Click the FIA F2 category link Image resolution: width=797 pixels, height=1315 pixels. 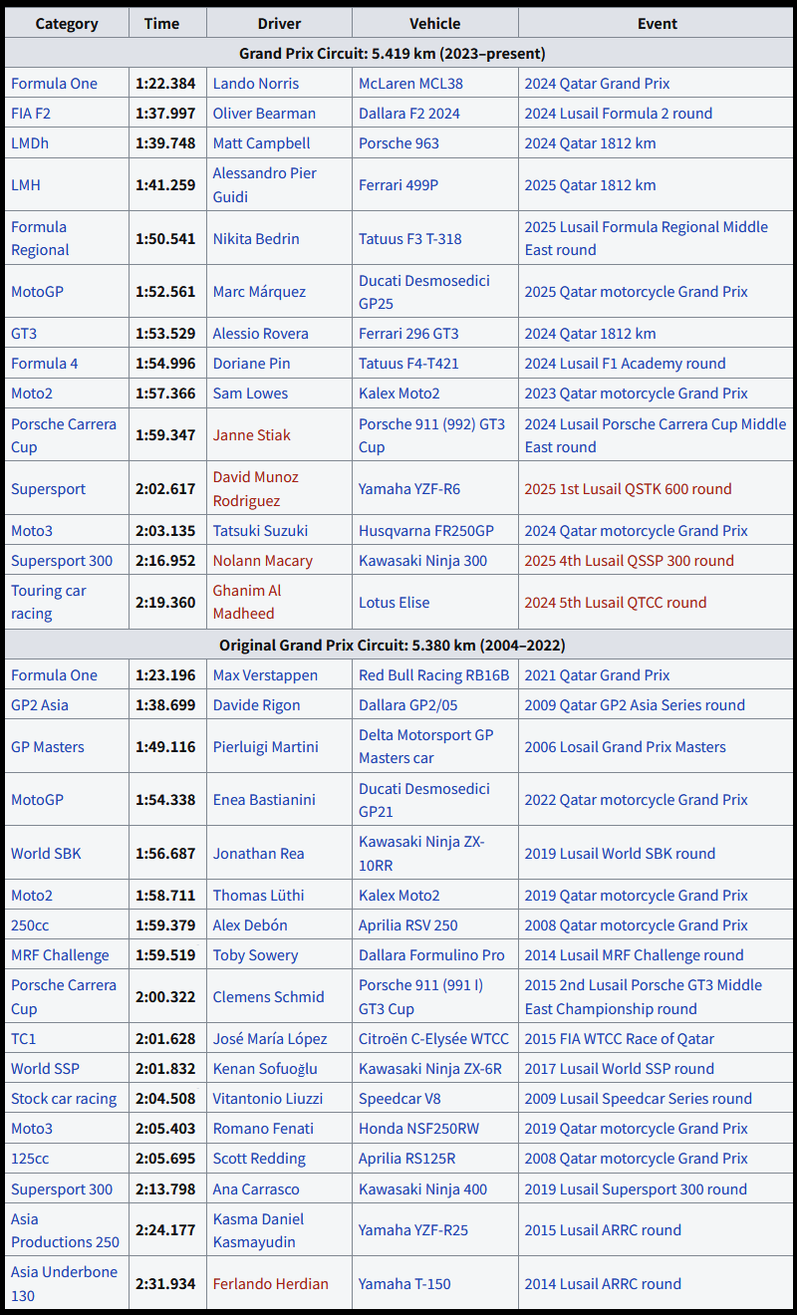click(31, 114)
